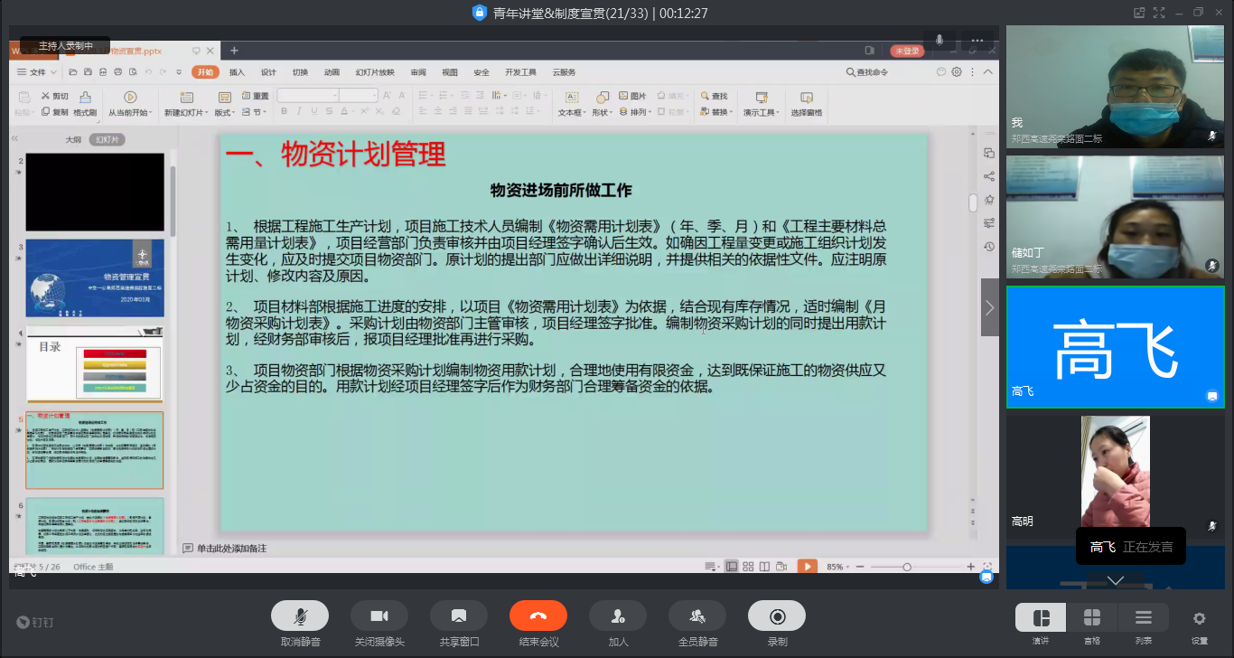Click the add participant (加人) icon

click(x=618, y=616)
